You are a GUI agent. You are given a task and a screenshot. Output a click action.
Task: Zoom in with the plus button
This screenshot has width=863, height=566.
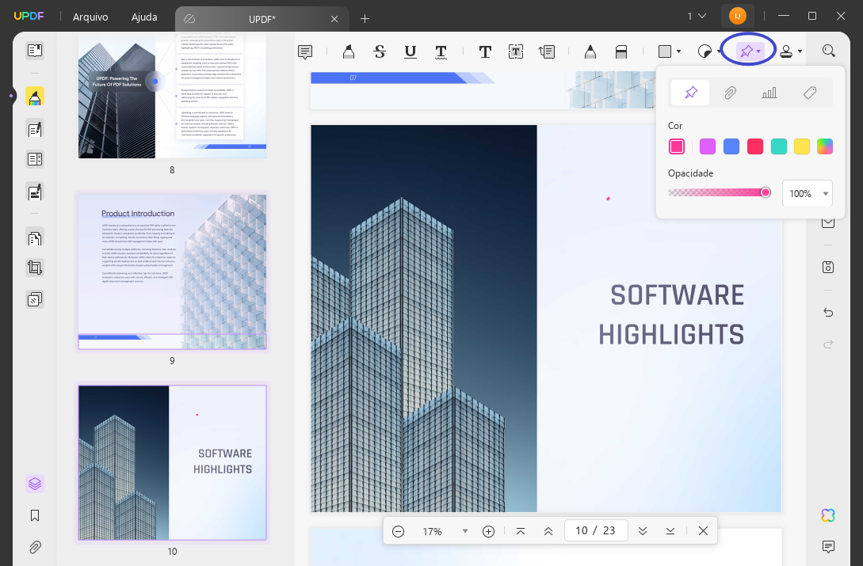click(x=488, y=531)
